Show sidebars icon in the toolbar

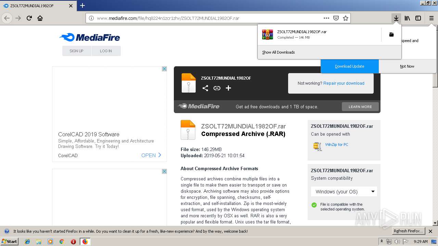click(418, 18)
